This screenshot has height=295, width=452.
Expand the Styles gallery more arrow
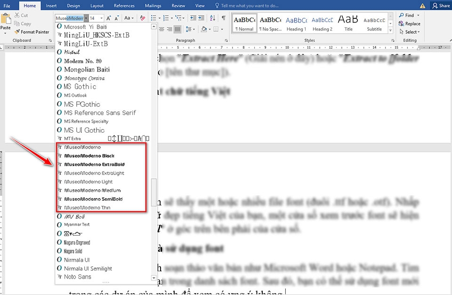tap(391, 30)
